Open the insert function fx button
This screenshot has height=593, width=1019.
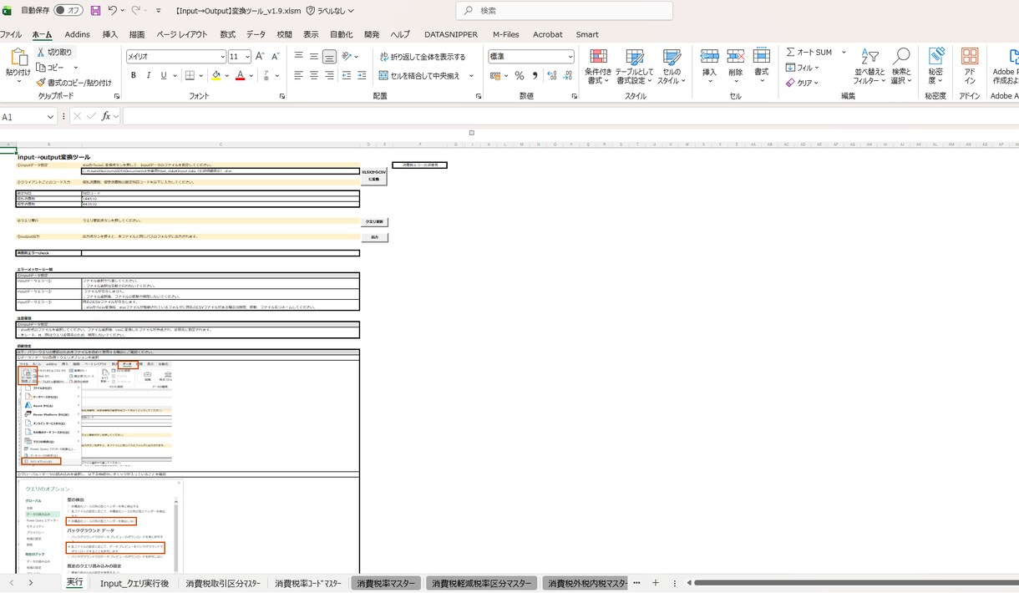tap(106, 117)
